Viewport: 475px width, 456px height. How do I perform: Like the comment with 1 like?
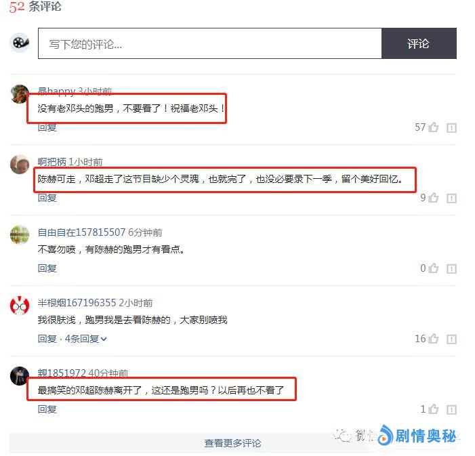tap(434, 409)
